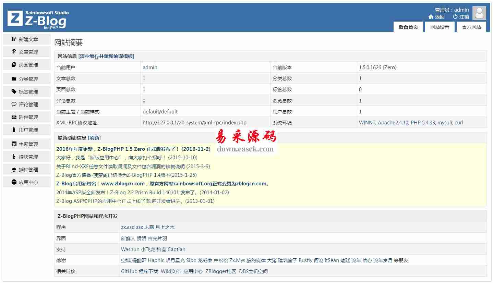Image resolution: width=493 pixels, height=283 pixels.
Task: Click the power icon beside 注销
Action: coord(455,17)
